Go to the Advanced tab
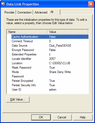Screen dimensions: 95x123 (x=41, y=12)
